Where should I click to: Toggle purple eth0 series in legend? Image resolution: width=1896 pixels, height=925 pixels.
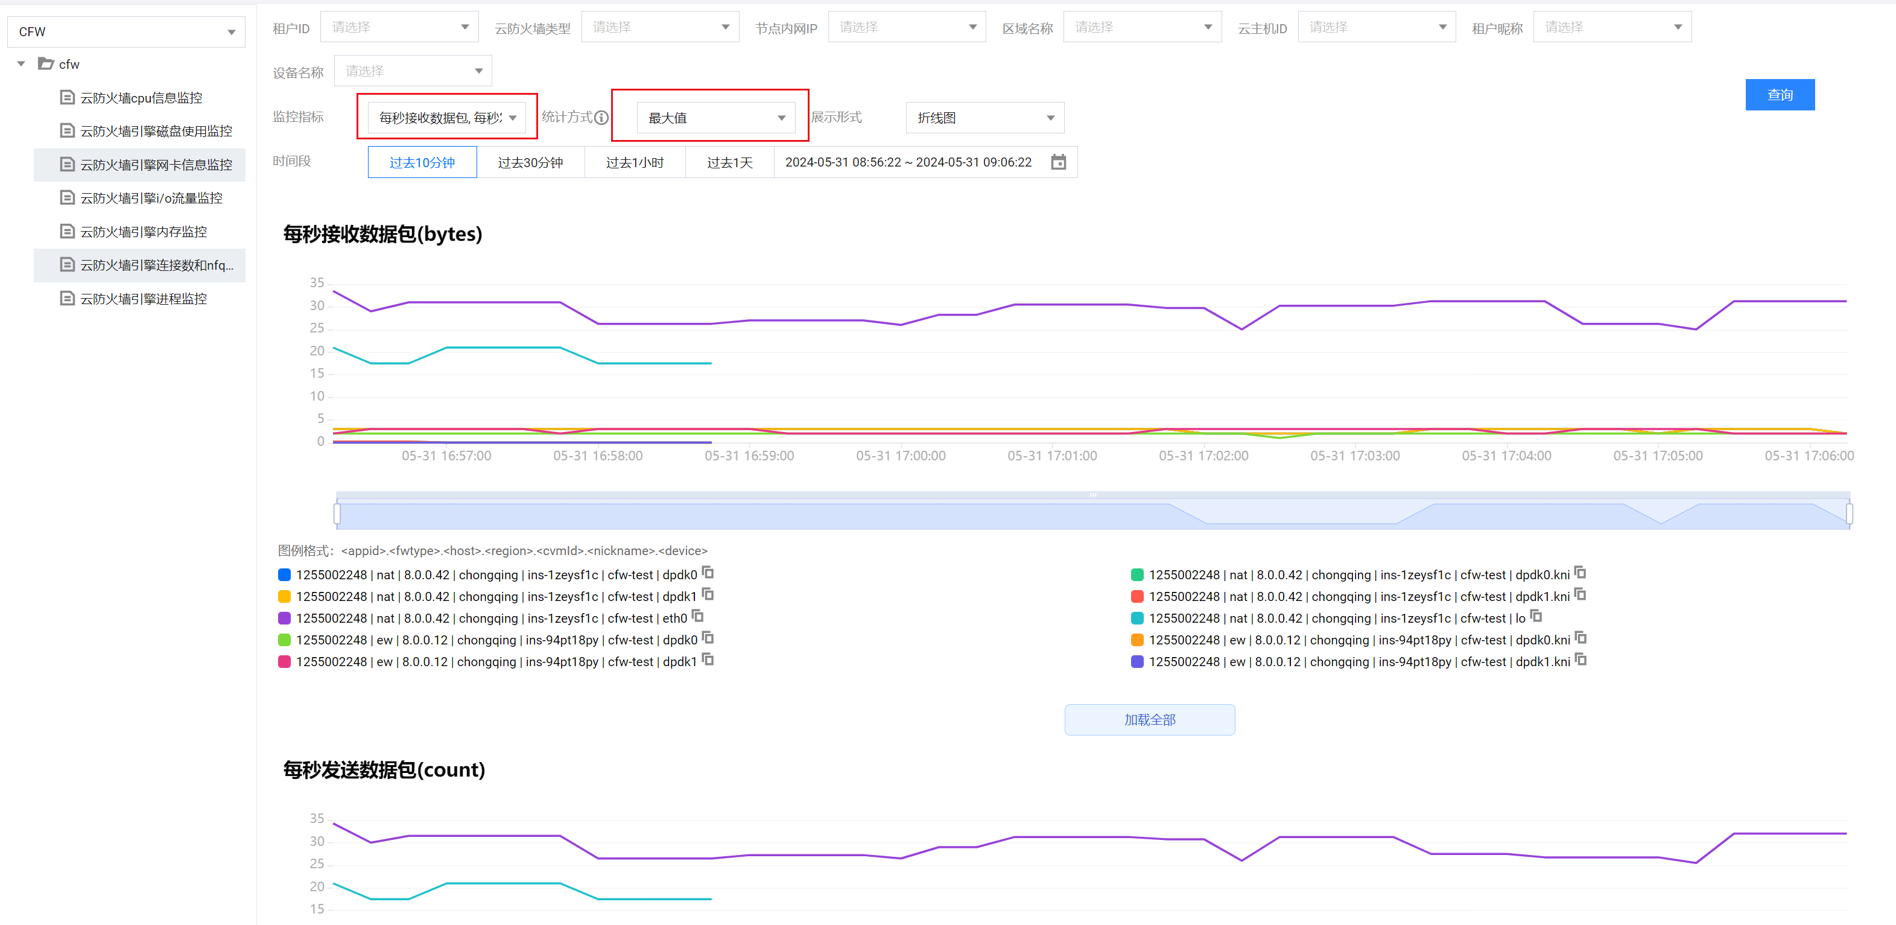(284, 618)
